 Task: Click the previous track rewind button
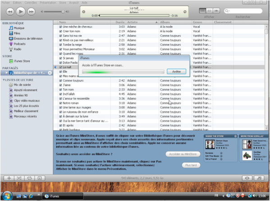coord(10,12)
